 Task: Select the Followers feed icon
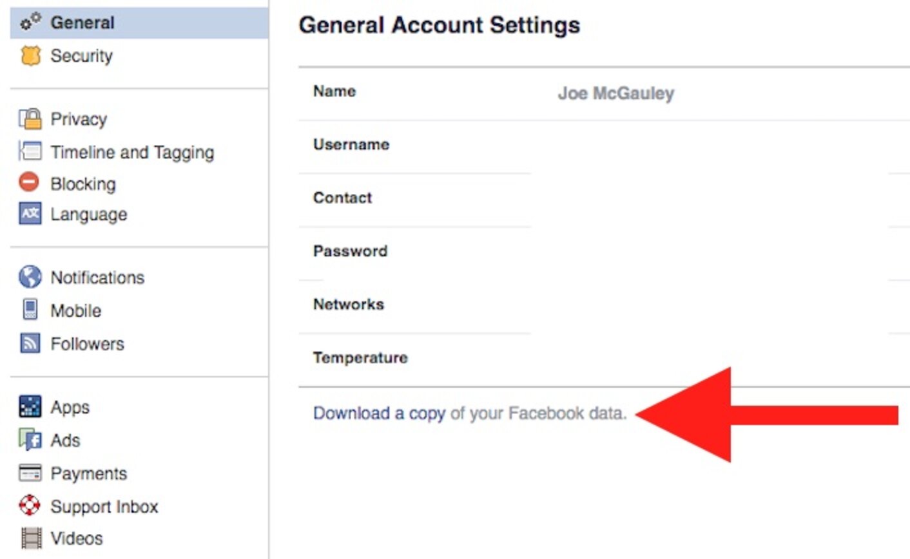(x=28, y=343)
